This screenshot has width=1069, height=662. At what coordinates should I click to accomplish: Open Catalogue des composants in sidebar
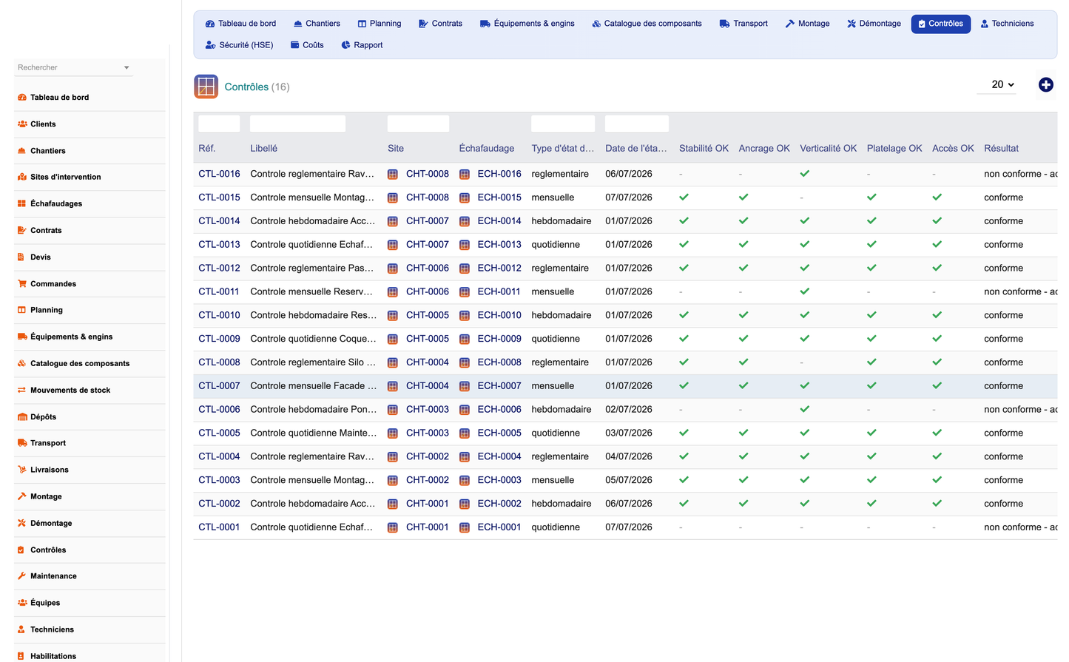80,364
